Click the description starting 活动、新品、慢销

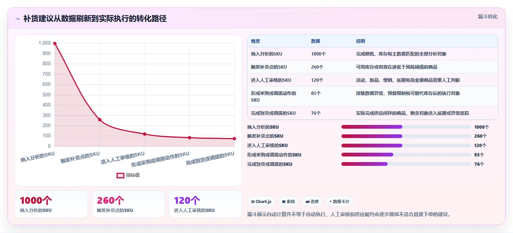coord(408,80)
